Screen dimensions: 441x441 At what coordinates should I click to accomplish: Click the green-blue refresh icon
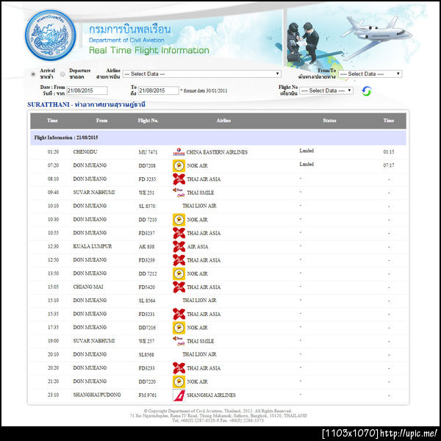coord(366,91)
